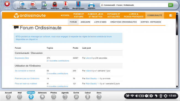
Task: Open the trash bin tray icon
Action: click(x=161, y=96)
